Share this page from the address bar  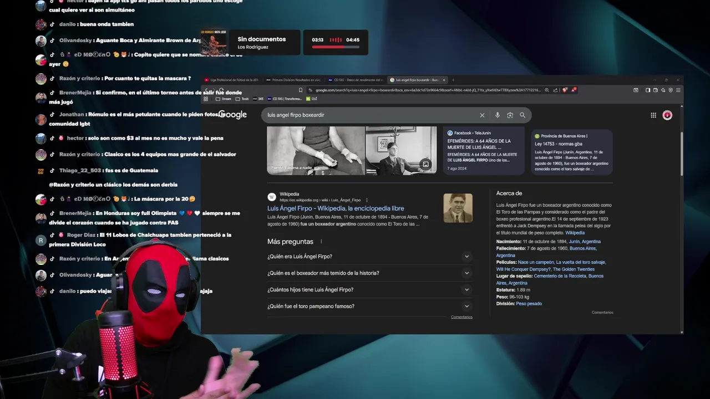pos(555,90)
